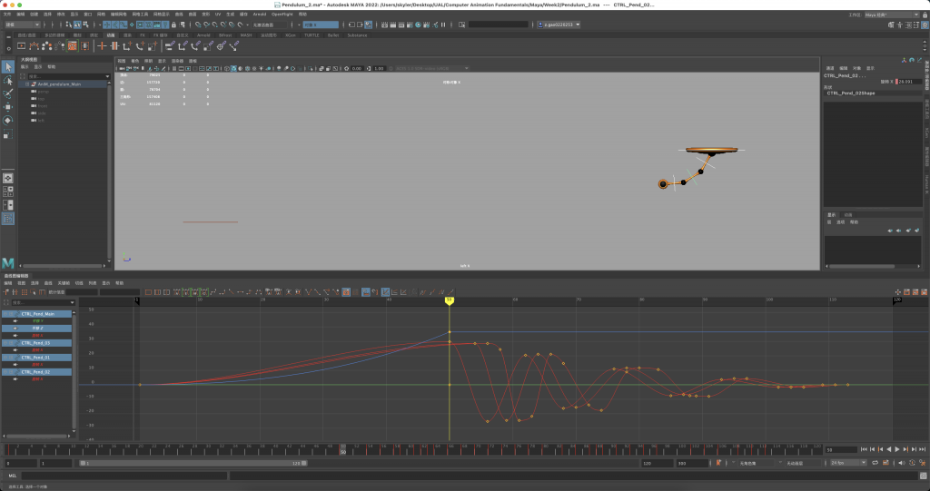The image size is (930, 491).
Task: Go to start of playback range
Action: point(865,449)
